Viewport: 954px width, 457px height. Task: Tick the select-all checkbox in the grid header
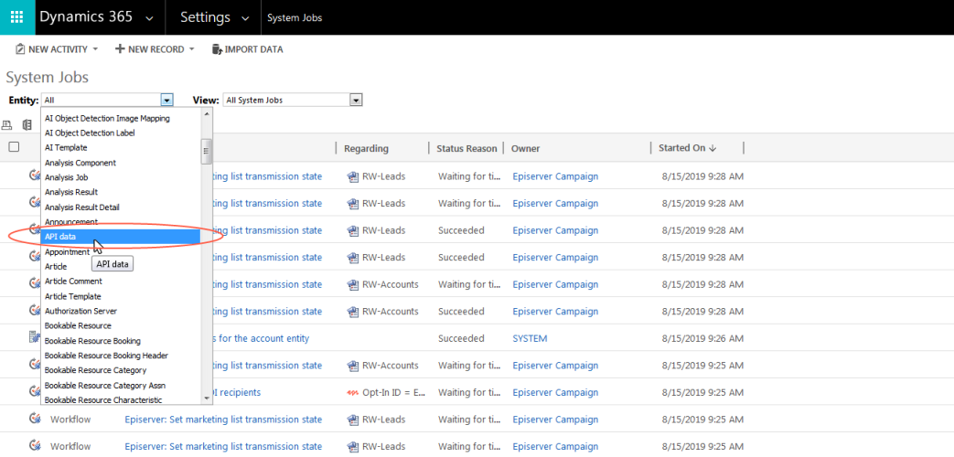[x=14, y=147]
